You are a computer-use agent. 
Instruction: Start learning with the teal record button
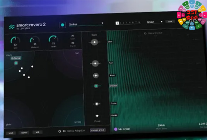[62, 25]
